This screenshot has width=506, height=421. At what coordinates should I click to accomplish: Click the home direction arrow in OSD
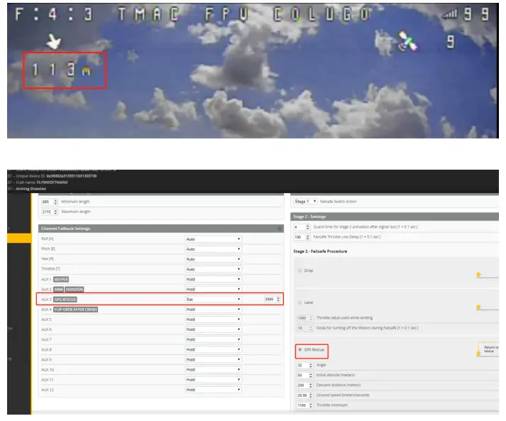53,42
